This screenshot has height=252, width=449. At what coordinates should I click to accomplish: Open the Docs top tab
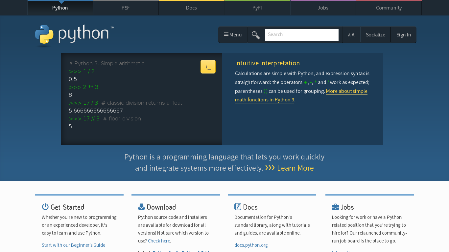[191, 8]
